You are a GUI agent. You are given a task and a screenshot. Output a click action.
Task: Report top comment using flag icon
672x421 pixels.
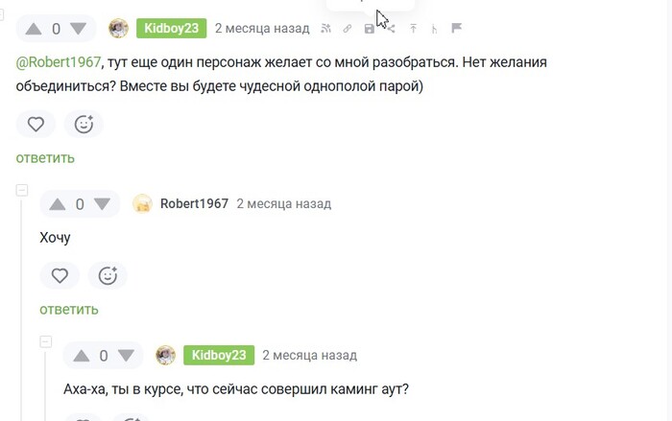point(457,29)
